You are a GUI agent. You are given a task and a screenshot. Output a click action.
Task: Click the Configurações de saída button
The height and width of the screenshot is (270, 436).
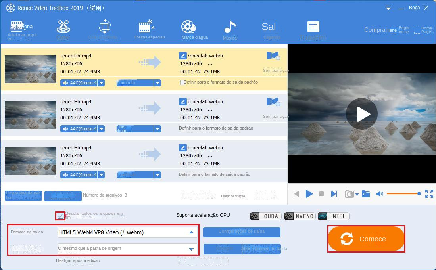(242, 232)
